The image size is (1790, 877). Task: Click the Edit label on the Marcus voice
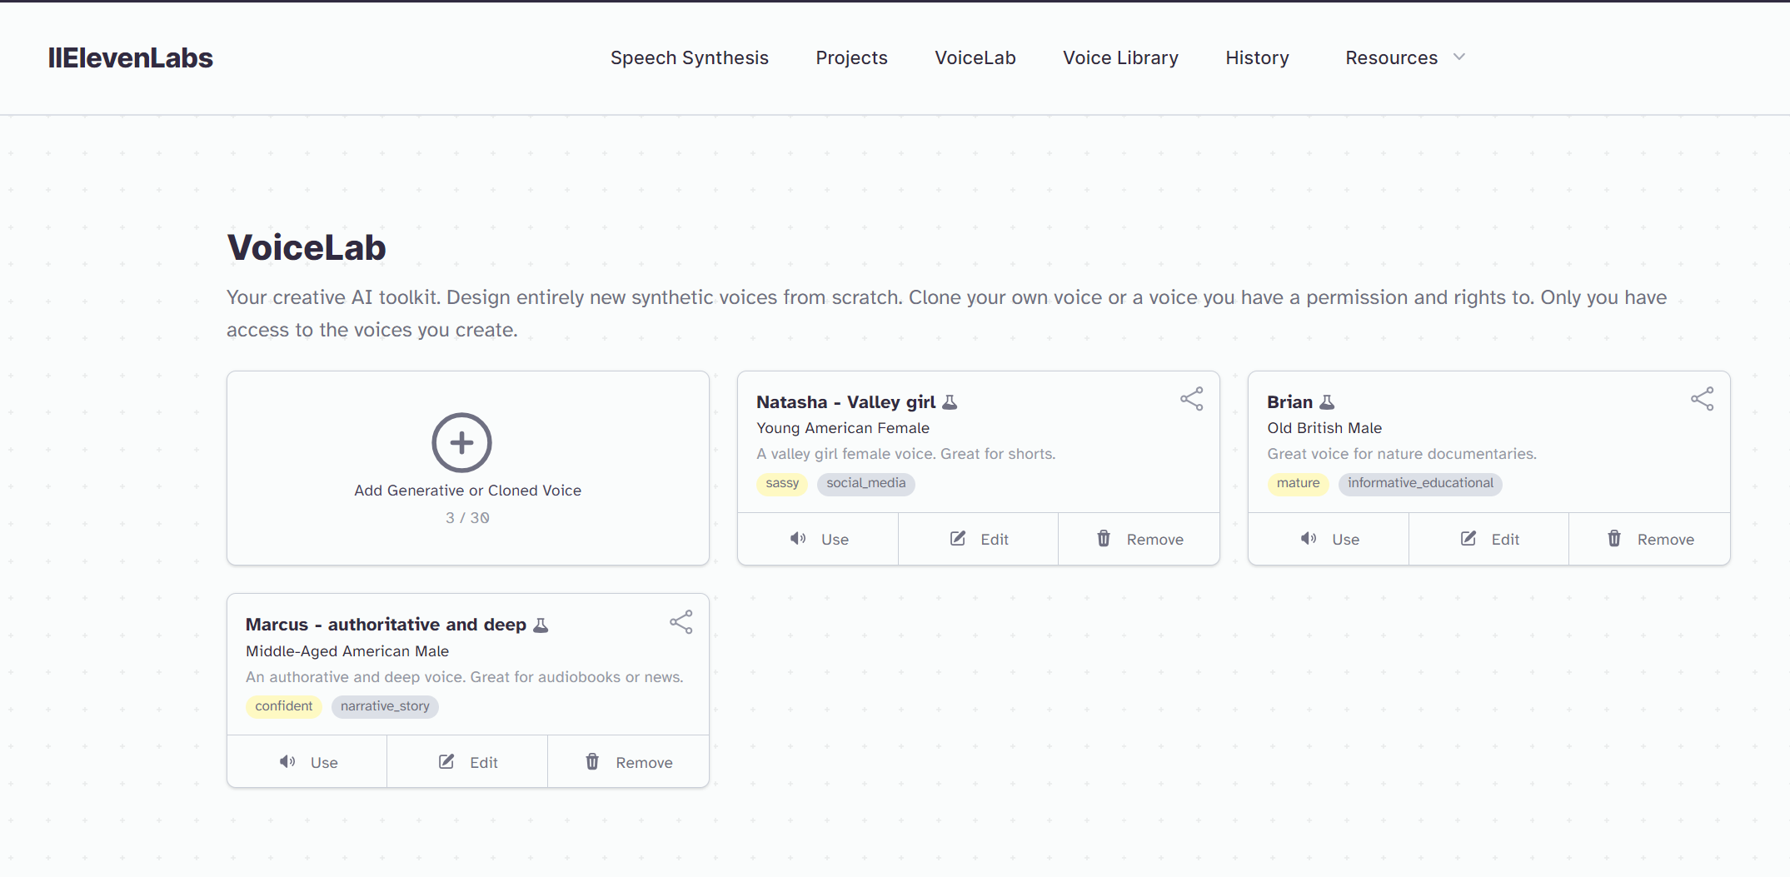coord(484,763)
